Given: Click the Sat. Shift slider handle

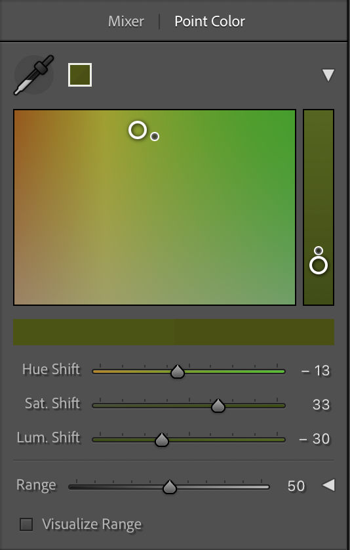Looking at the screenshot, I should coord(218,406).
